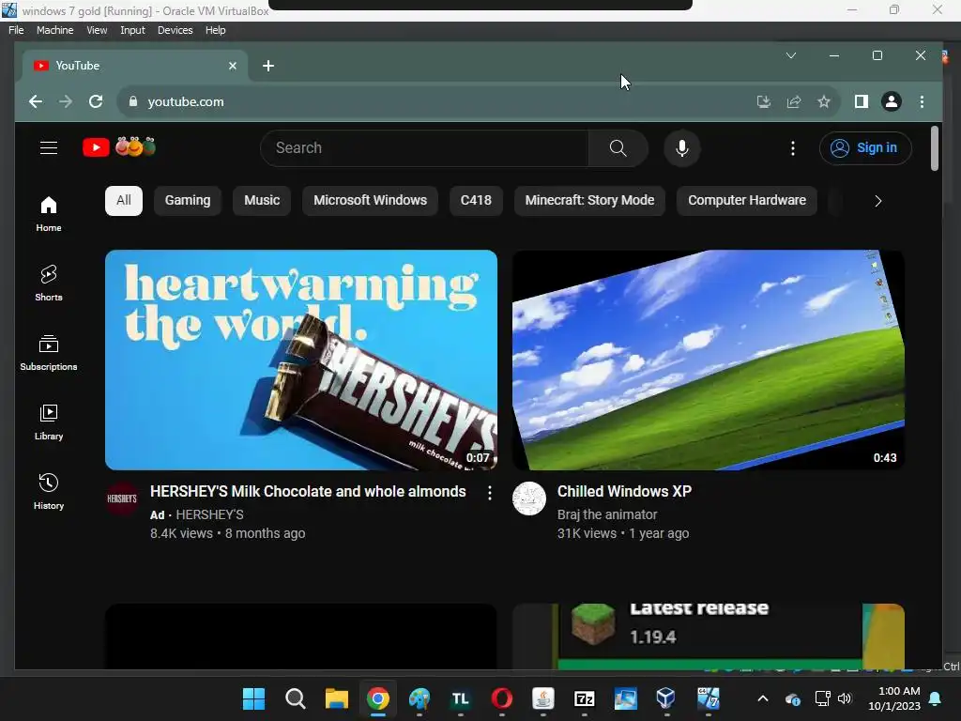Select the C418 filter chip

tap(476, 201)
